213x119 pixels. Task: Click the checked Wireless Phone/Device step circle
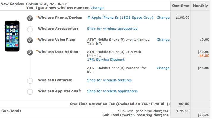tap(30, 18)
